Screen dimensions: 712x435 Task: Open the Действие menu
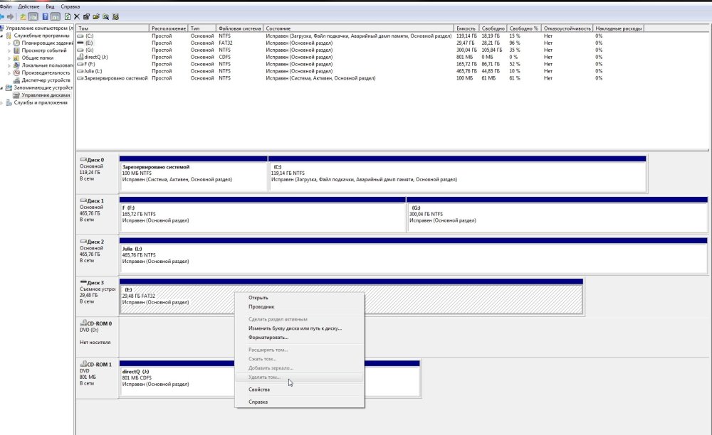coord(29,6)
